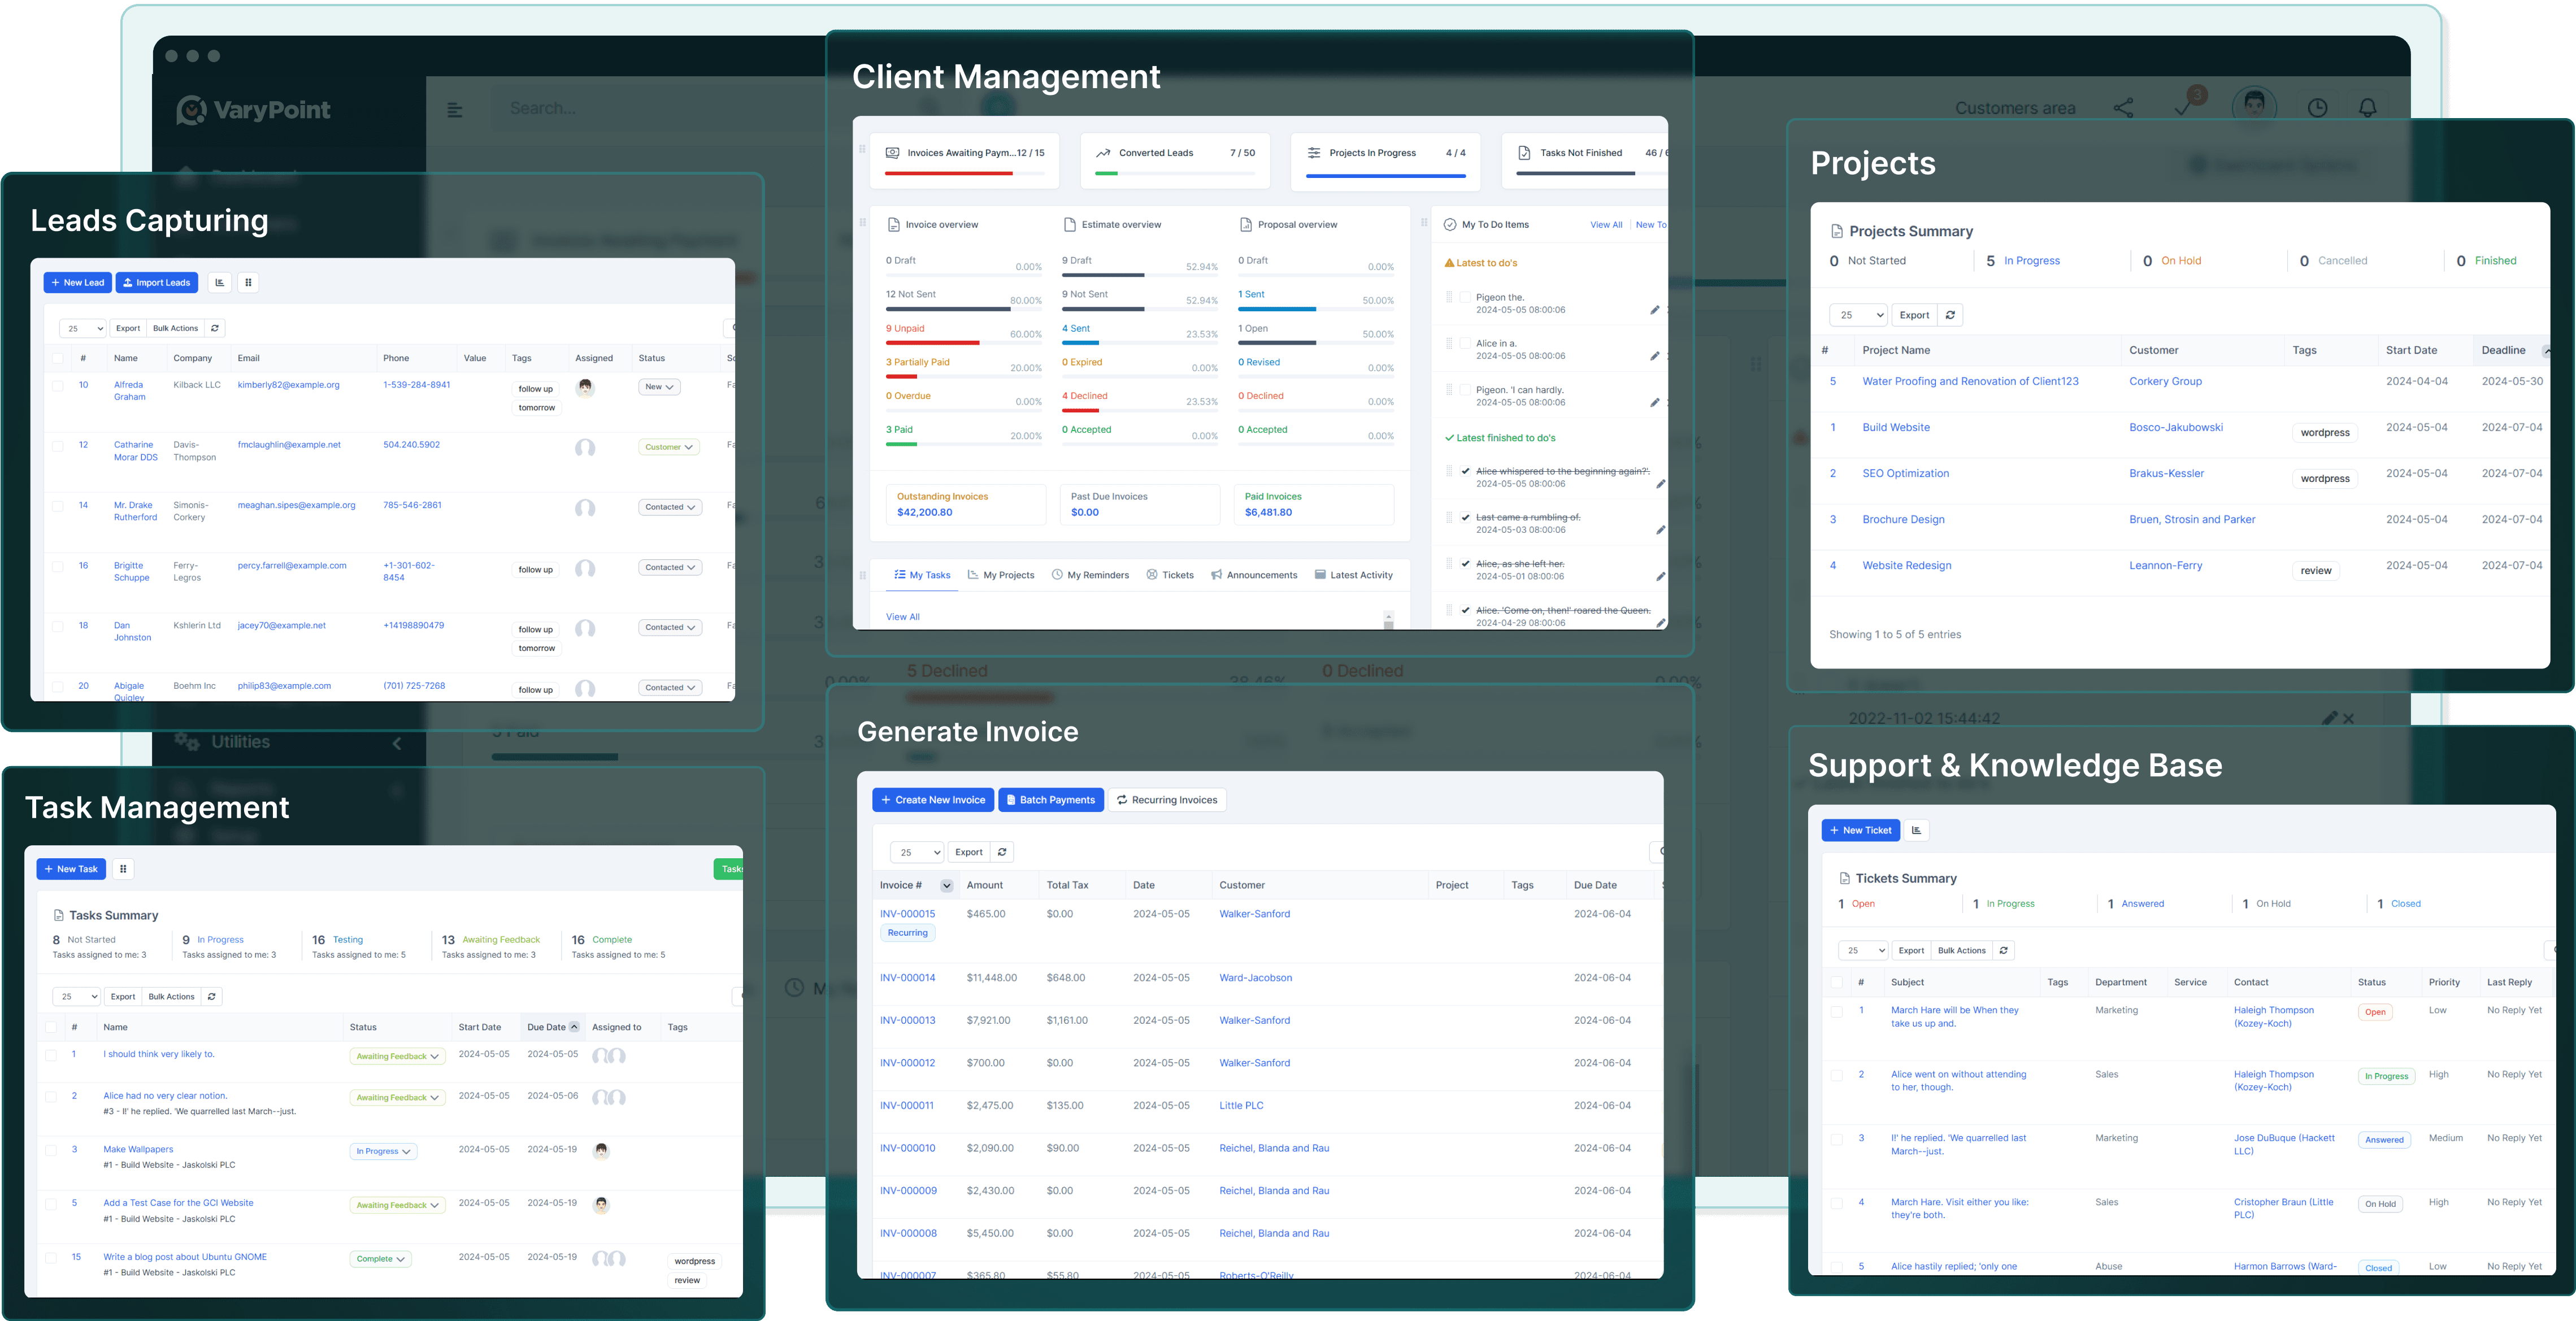Select the 'I should think very likely to.' task checkbox
2576x1321 pixels.
[51, 1055]
